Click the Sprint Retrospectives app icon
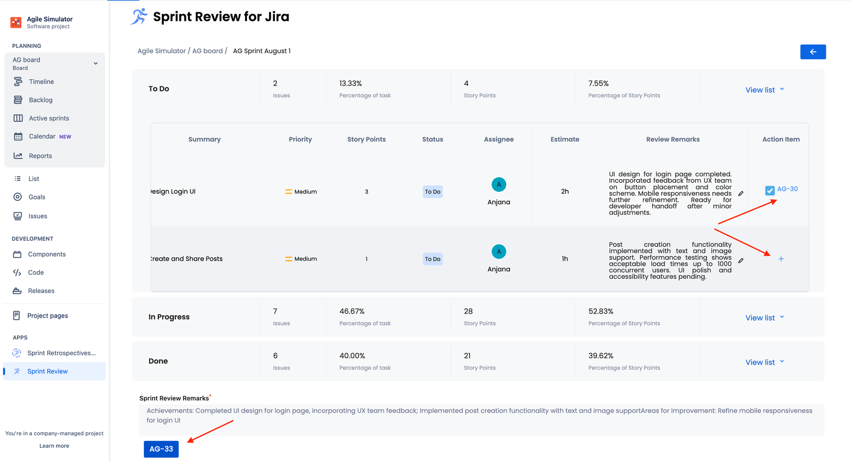The width and height of the screenshot is (852, 462). tap(17, 353)
